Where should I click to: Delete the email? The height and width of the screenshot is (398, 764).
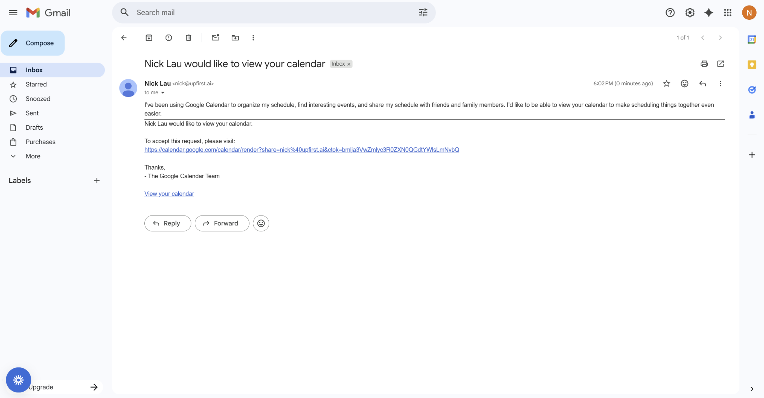[x=188, y=38]
